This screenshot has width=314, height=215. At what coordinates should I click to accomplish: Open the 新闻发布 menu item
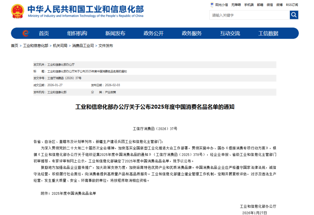114,33
